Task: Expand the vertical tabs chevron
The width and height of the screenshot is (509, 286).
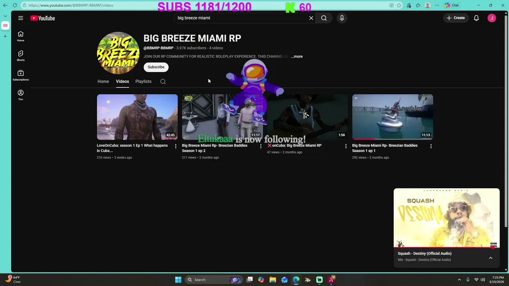Action: pos(5,16)
